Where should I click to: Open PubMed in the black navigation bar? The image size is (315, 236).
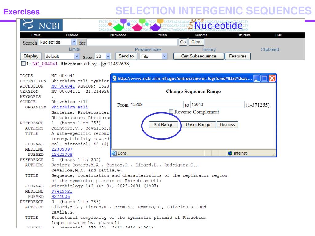(x=72, y=35)
